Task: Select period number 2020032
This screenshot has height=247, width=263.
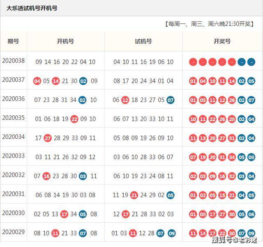Action: point(14,175)
